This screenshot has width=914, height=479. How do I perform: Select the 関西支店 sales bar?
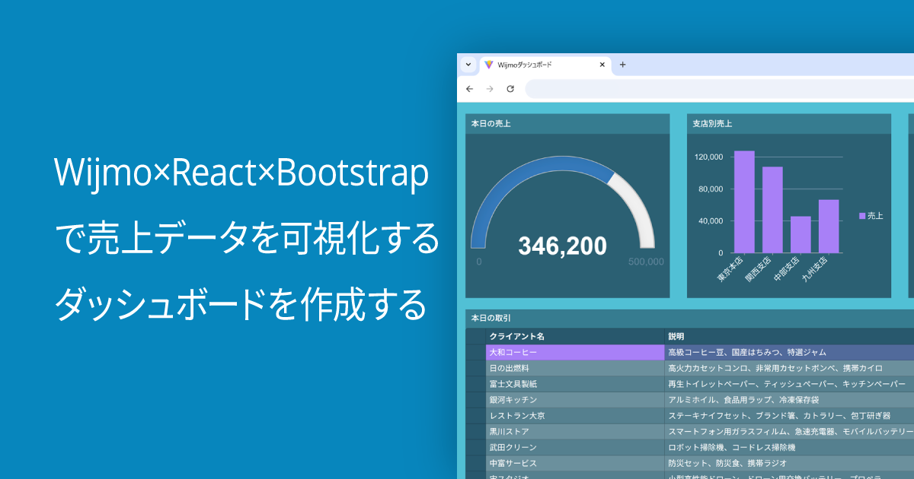pyautogui.click(x=772, y=210)
